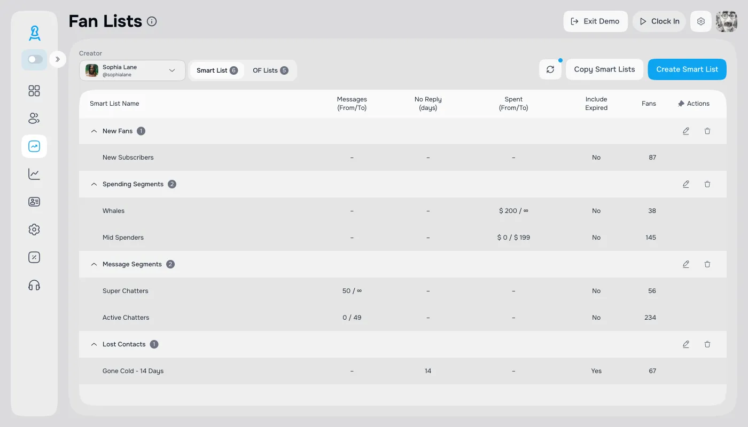Collapse the Message Segments group
The image size is (748, 427).
coord(94,264)
